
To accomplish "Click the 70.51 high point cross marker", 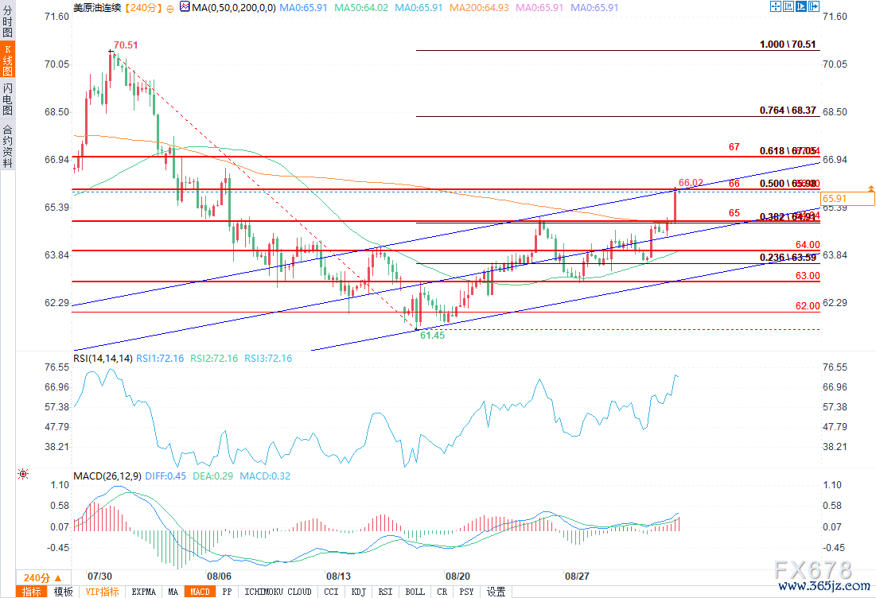I will pos(111,51).
